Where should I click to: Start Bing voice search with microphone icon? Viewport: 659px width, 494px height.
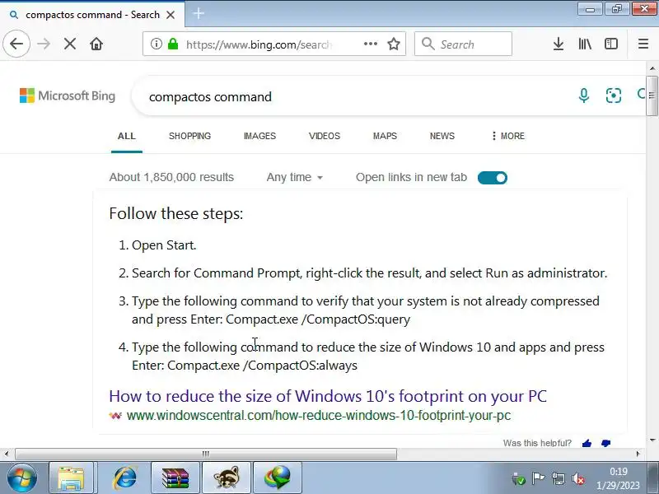pyautogui.click(x=583, y=96)
